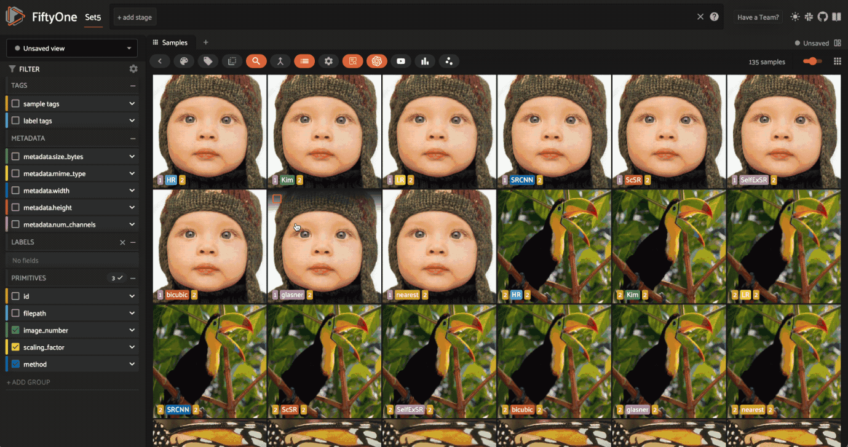Expand the label tags filter chevron

(132, 121)
